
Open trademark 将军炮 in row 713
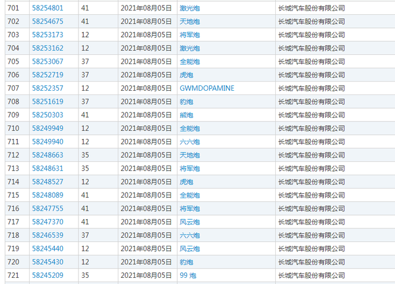(189, 169)
